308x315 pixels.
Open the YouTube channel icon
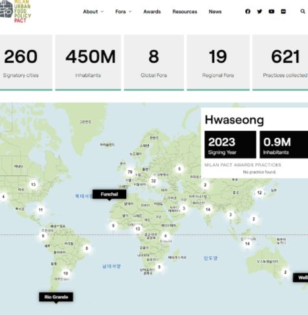coord(272,12)
